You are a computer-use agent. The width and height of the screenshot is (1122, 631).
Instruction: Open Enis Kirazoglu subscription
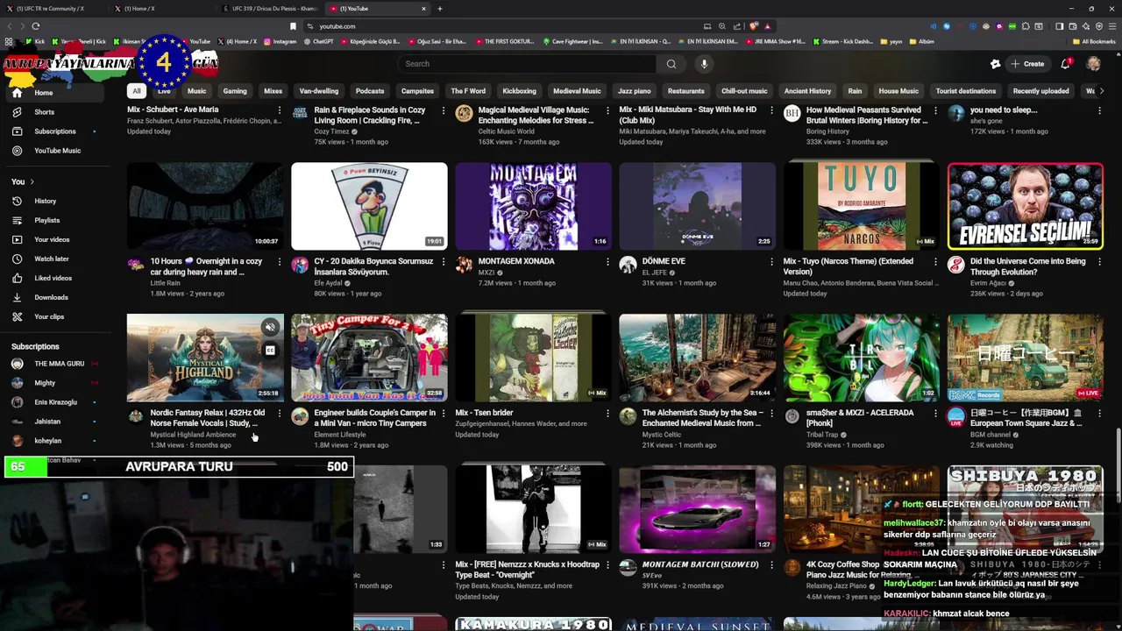(54, 402)
